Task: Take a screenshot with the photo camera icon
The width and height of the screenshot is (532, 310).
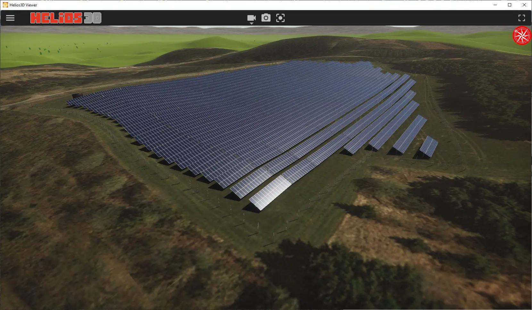Action: coord(266,18)
